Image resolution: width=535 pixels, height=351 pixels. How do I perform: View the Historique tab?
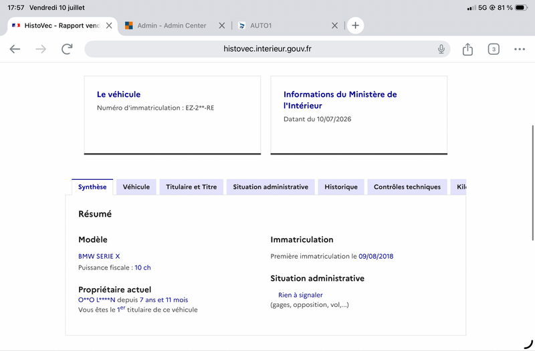(341, 187)
